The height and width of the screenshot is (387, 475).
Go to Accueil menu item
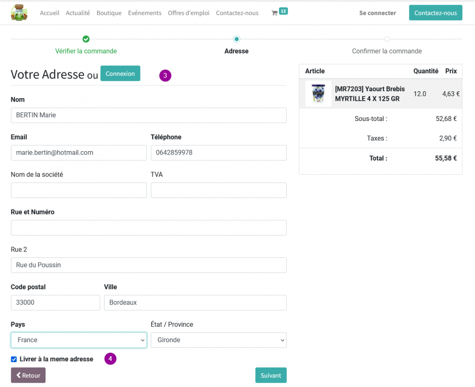(x=50, y=13)
